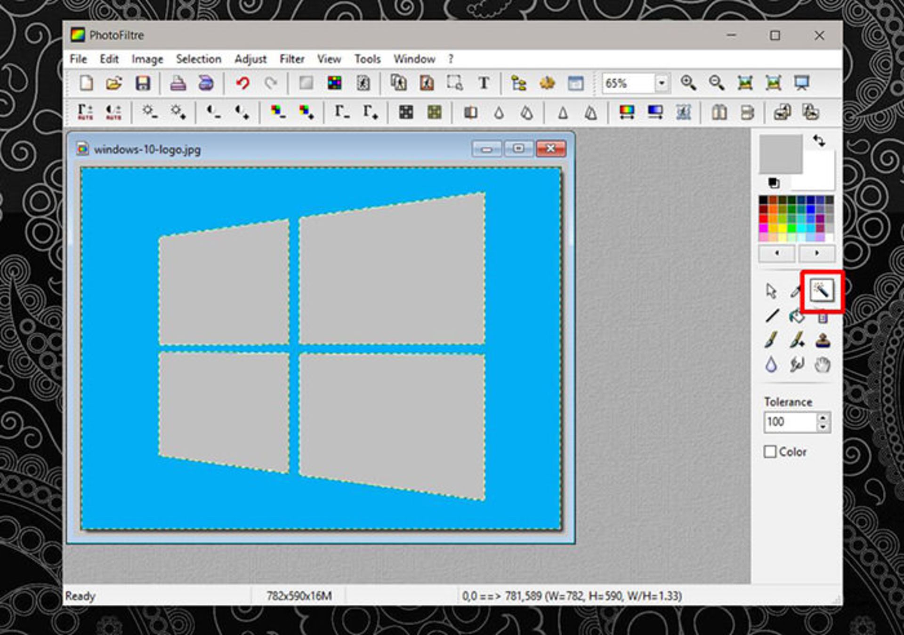Select the Smudge finger tool

[797, 365]
